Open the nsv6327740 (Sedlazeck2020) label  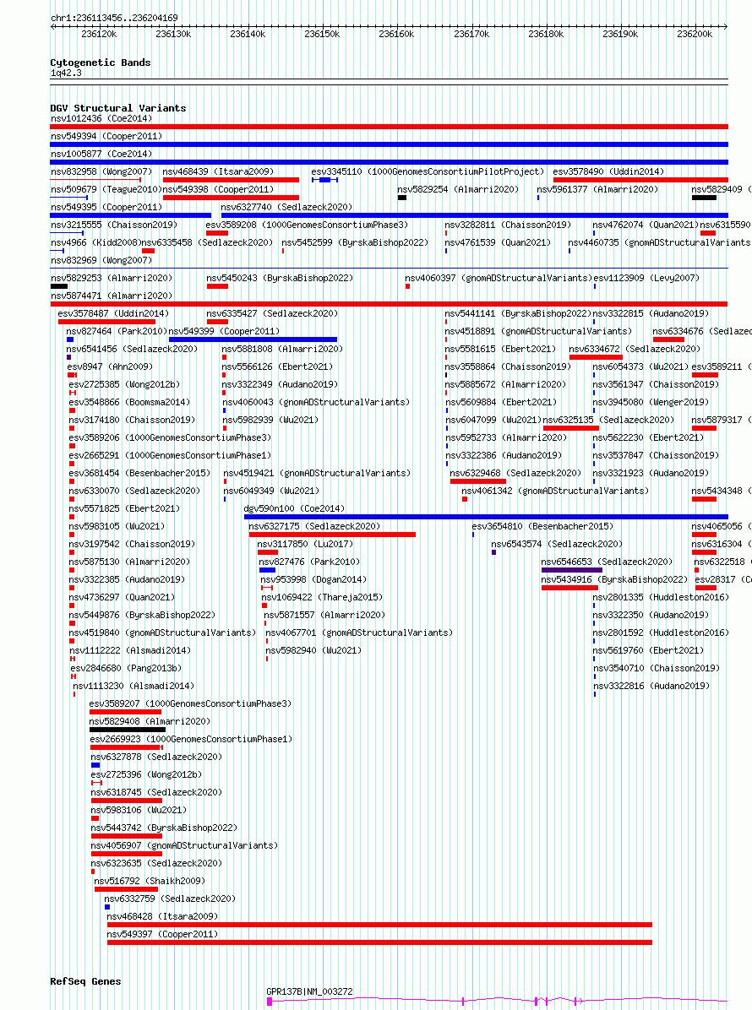[286, 208]
